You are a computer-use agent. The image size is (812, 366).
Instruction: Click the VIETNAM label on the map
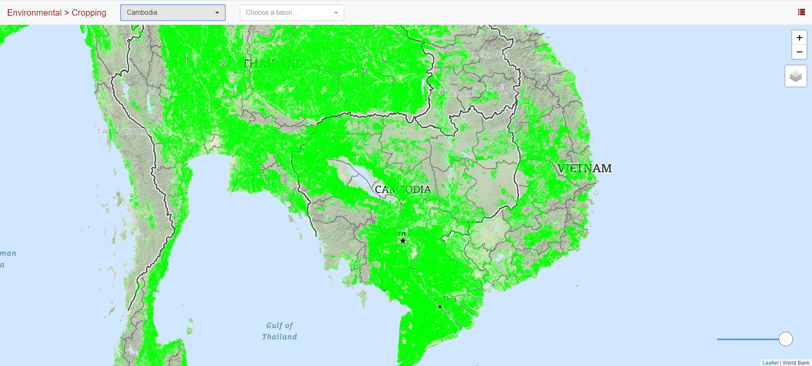coord(584,168)
